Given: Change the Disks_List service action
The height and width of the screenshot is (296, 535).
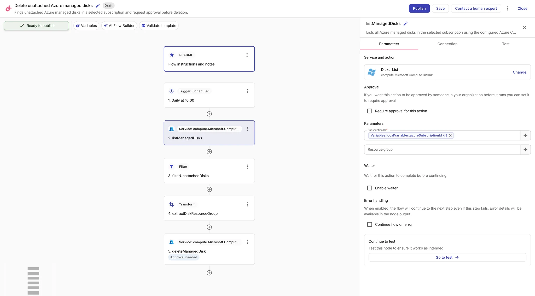Looking at the screenshot, I should (x=519, y=72).
